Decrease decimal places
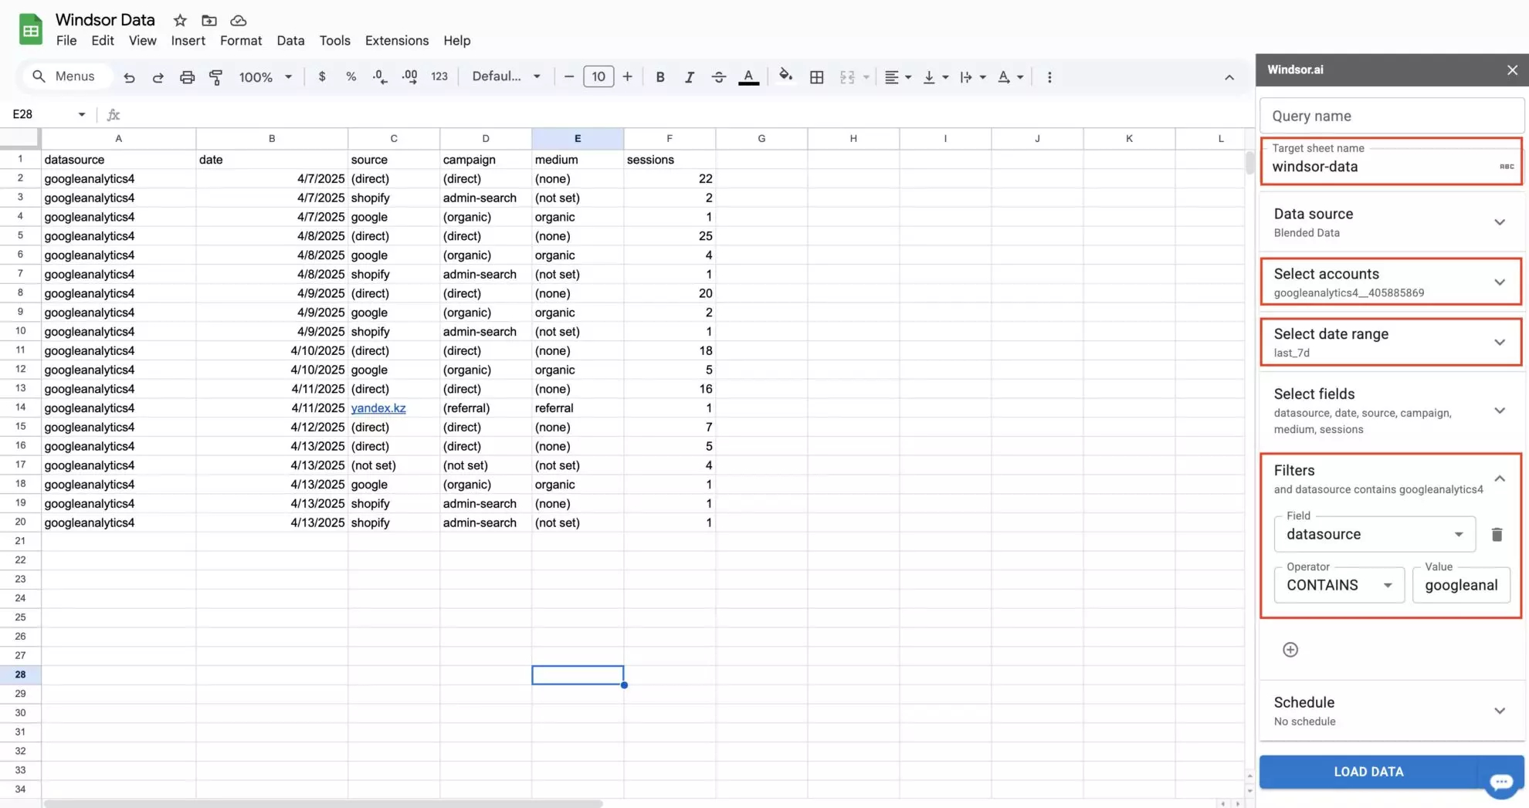 pos(380,76)
